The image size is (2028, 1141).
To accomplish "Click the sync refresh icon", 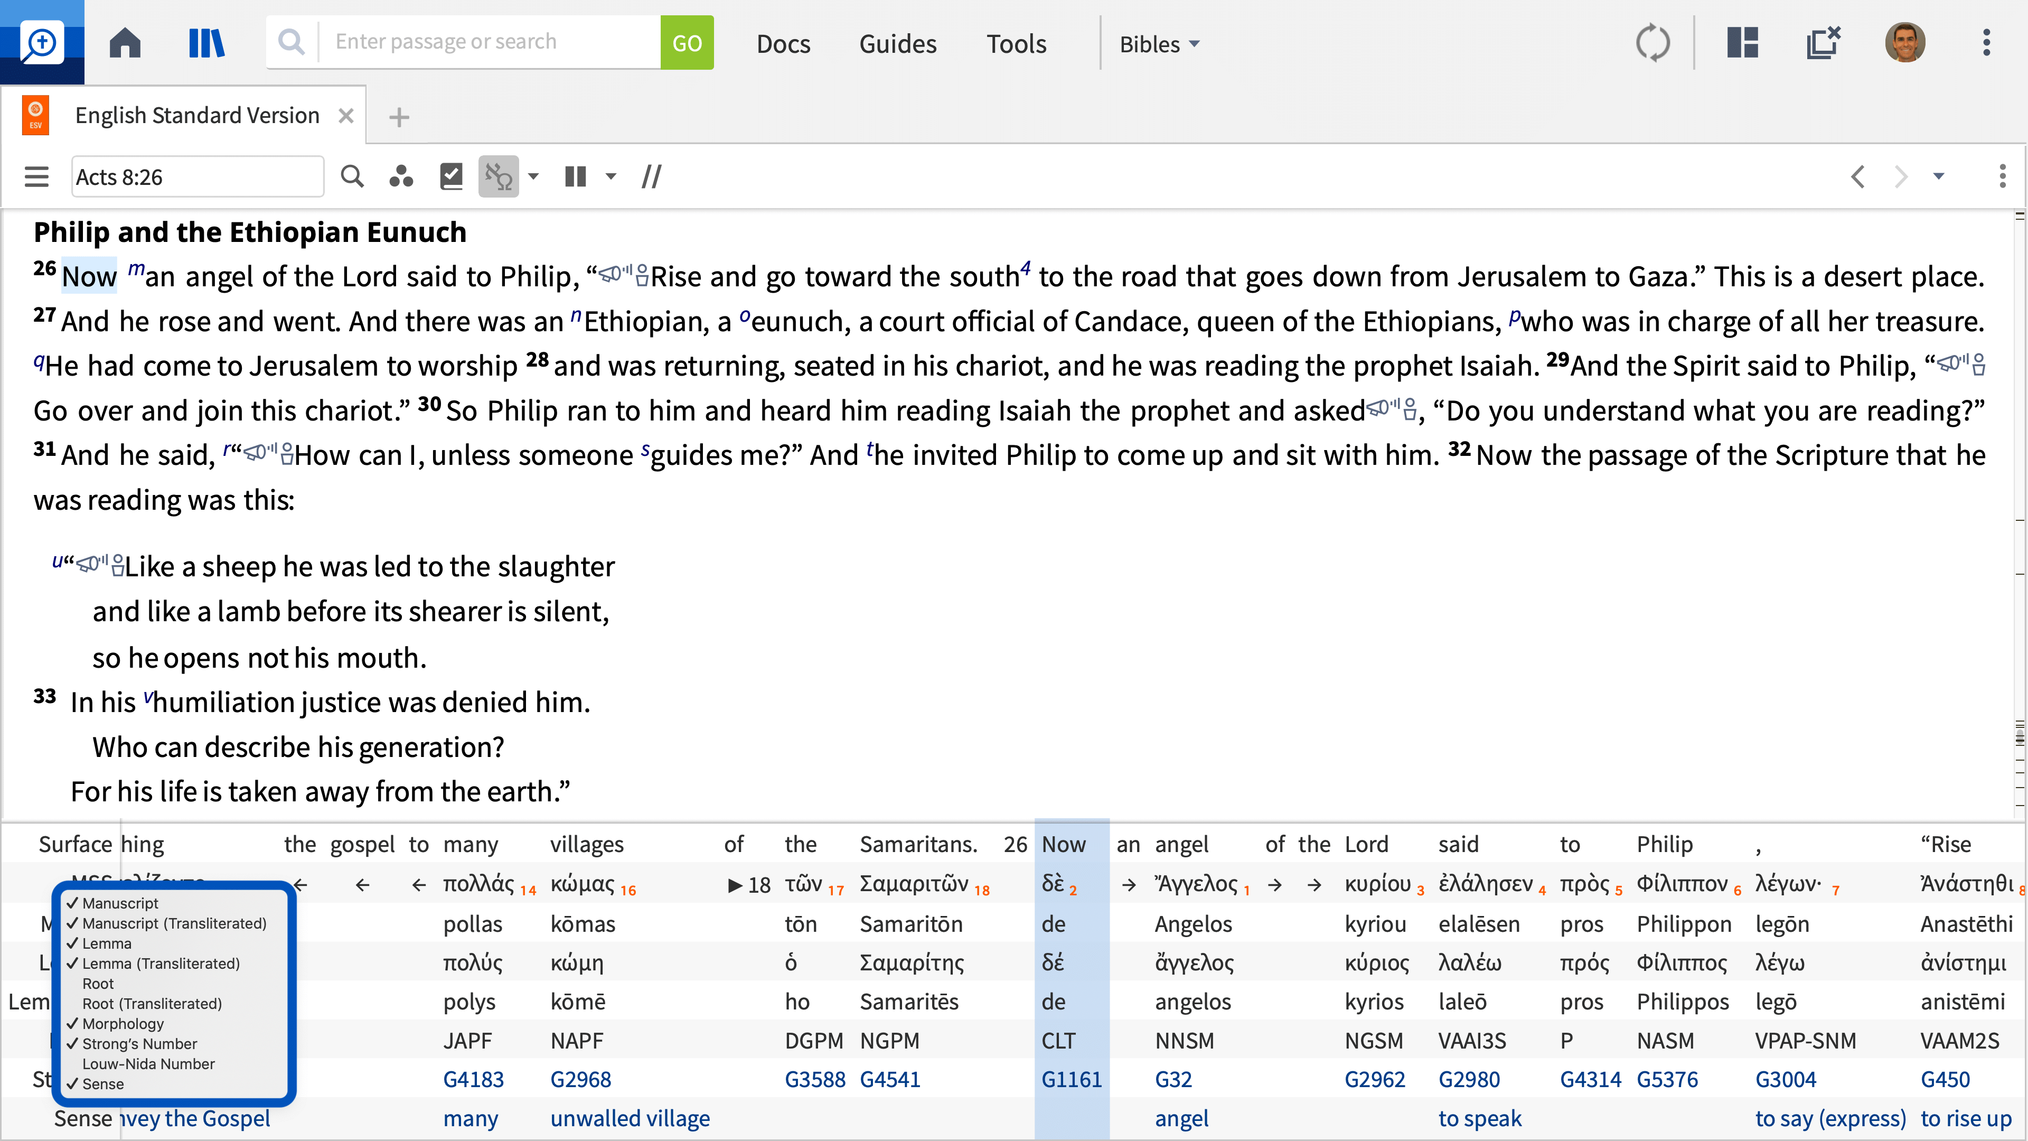I will [1651, 43].
